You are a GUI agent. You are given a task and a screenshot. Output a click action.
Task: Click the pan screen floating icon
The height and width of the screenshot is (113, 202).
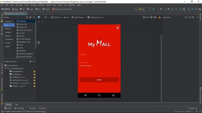(x=39, y=43)
